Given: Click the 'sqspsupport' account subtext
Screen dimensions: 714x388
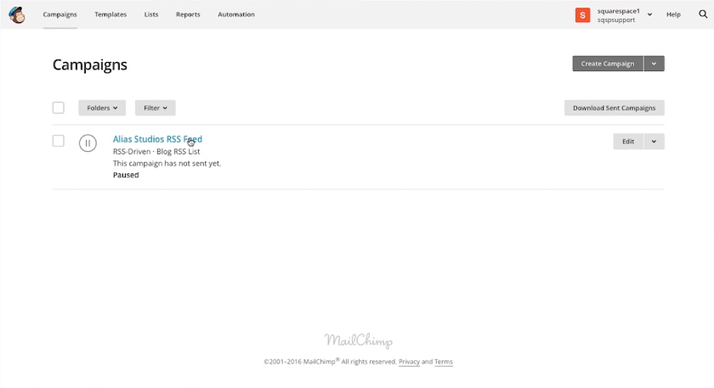Looking at the screenshot, I should pos(616,20).
